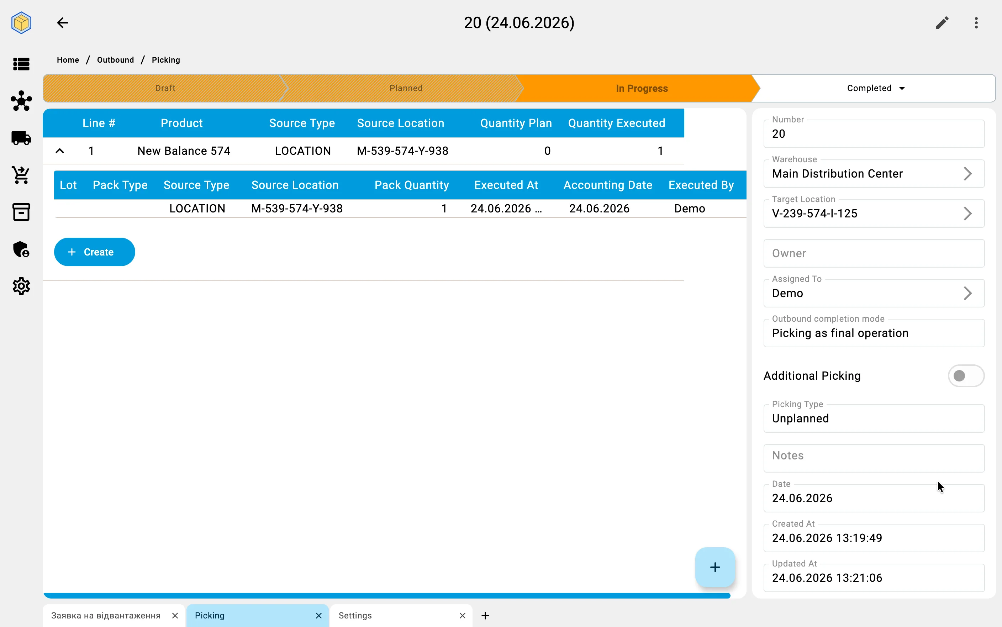Click the Create button

click(95, 252)
